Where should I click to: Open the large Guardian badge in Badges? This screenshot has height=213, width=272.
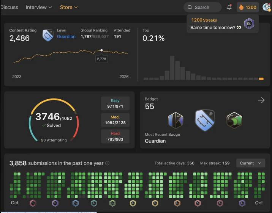pos(205,120)
